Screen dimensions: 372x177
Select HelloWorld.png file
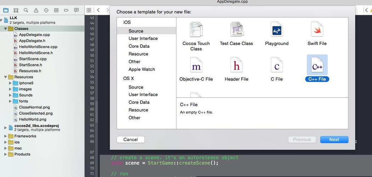[x=33, y=119]
